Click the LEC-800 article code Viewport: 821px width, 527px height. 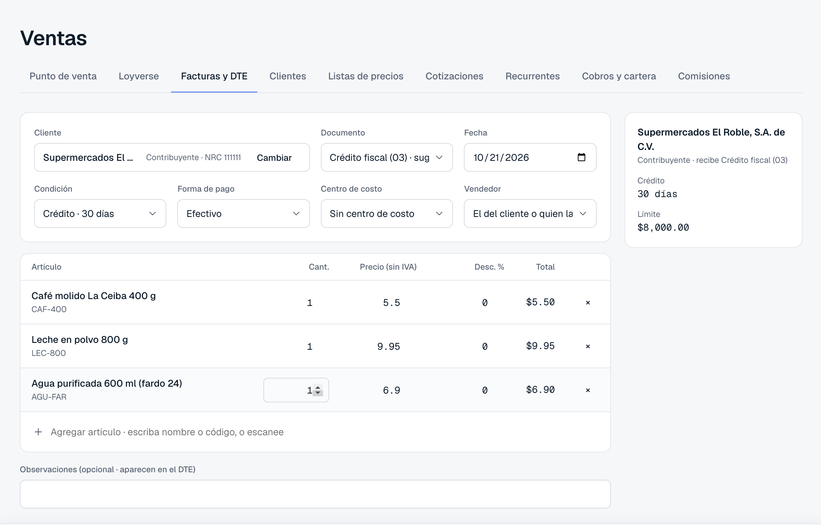[49, 353]
